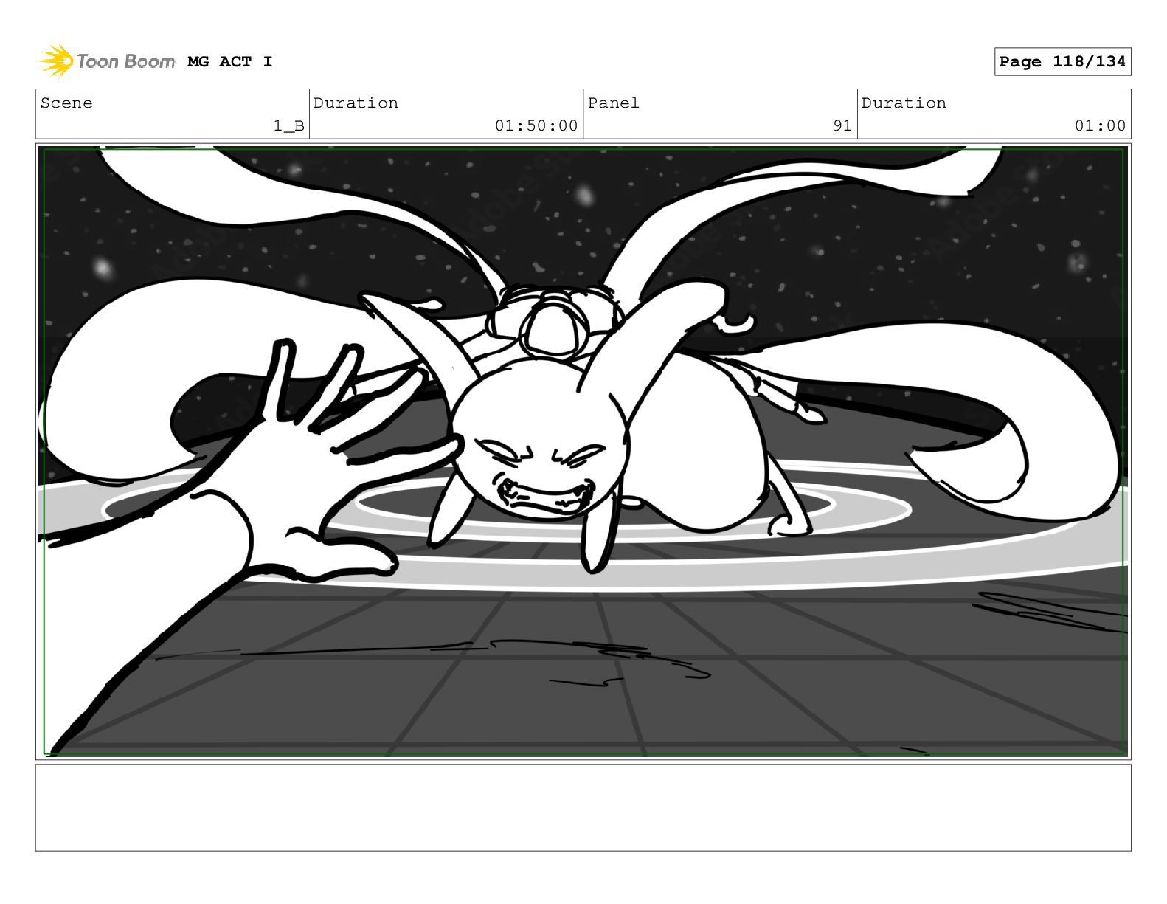Click the scene duration value '01:50:00'
This screenshot has height=904, width=1167.
coord(536,126)
